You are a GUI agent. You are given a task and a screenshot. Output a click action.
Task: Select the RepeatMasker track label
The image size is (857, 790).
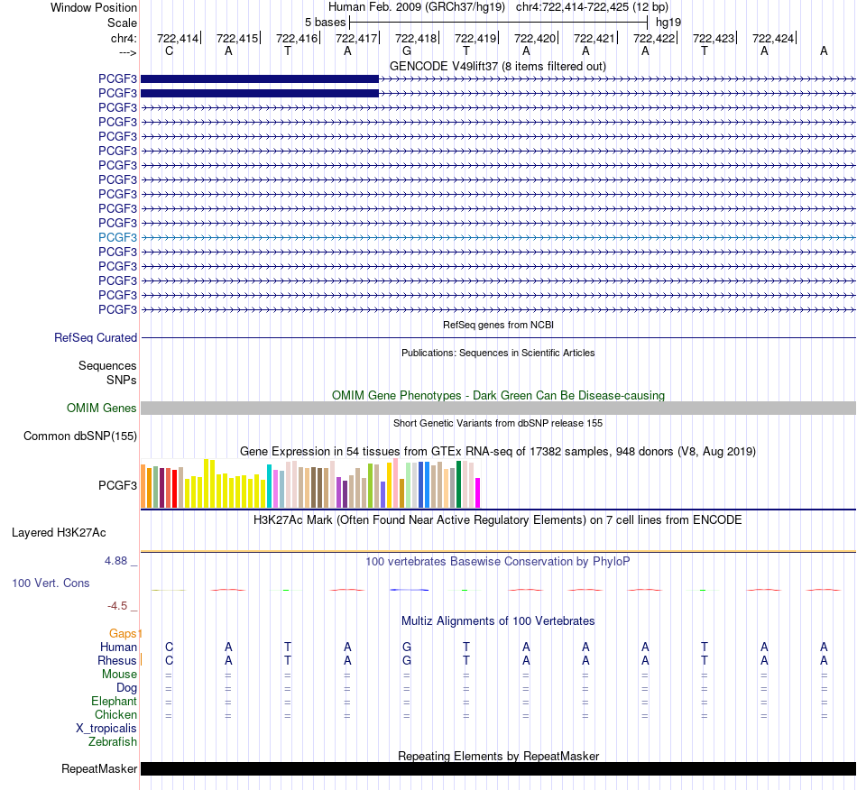[x=99, y=768]
